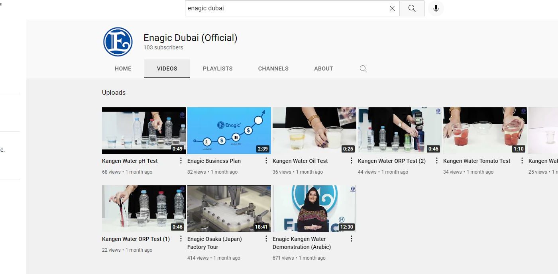Click '44 views • 1 month ago' text
The width and height of the screenshot is (558, 274).
(383, 172)
